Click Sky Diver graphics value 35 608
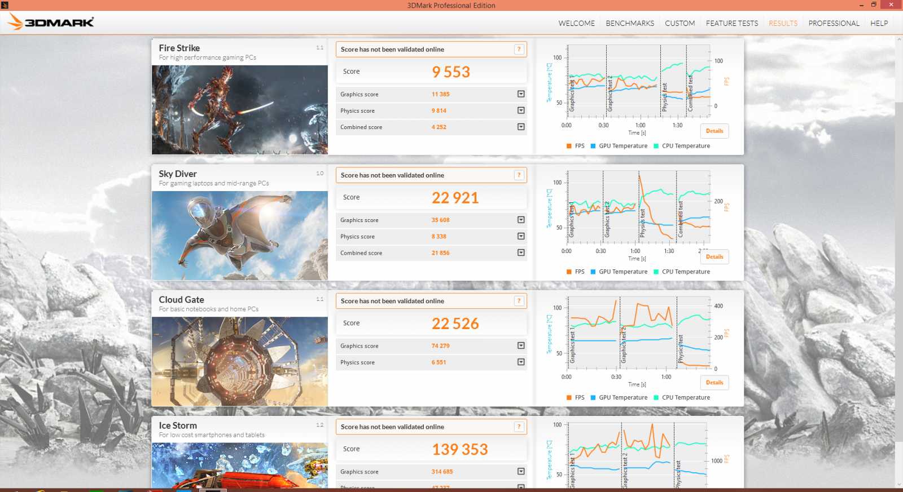This screenshot has height=492, width=903. click(441, 220)
